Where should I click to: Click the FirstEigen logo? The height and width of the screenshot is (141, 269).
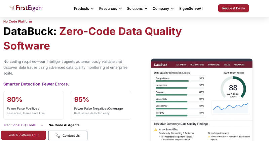click(26, 8)
